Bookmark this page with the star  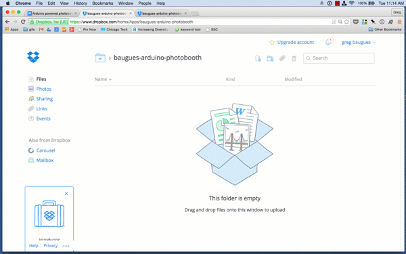click(x=346, y=22)
